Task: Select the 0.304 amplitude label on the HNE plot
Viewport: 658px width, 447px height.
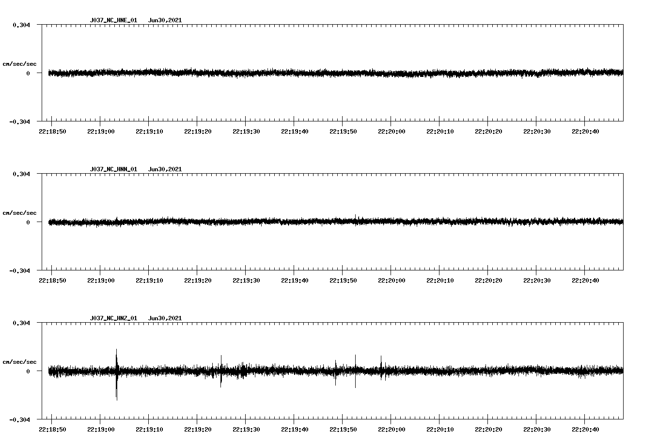Action: click(21, 26)
